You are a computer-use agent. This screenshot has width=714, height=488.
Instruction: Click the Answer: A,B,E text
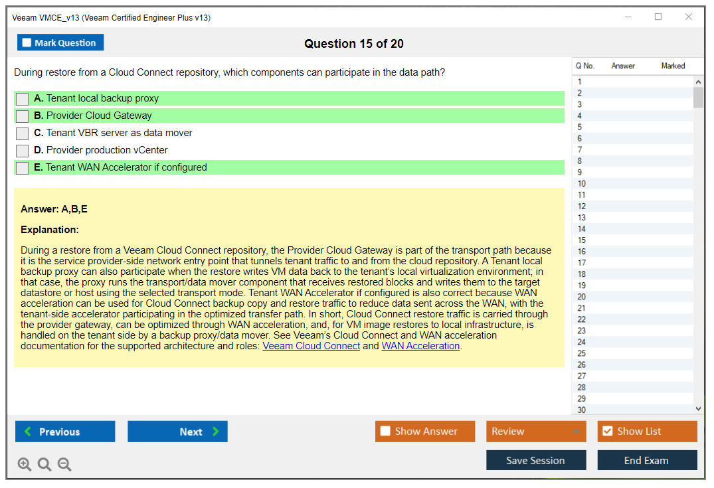click(54, 209)
